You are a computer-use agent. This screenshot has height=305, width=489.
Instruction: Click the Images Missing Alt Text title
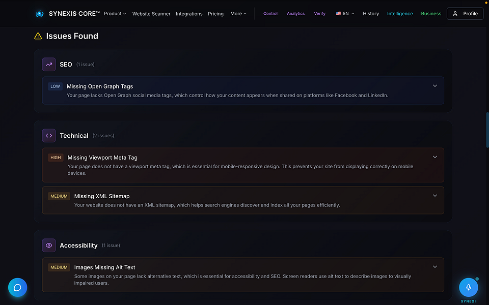pyautogui.click(x=104, y=268)
